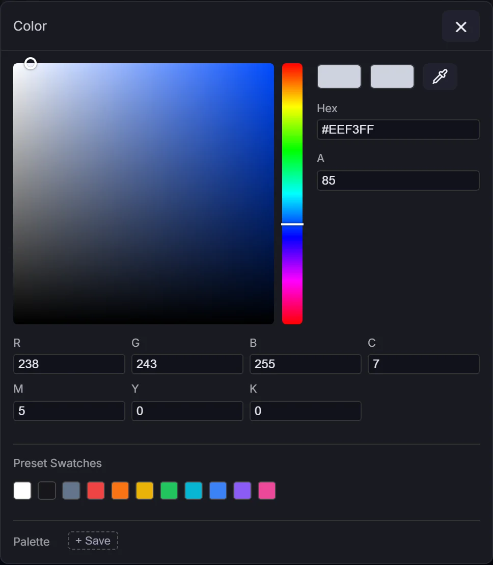The height and width of the screenshot is (565, 493).
Task: Activate the eyedropper color picker tool
Action: tap(440, 76)
